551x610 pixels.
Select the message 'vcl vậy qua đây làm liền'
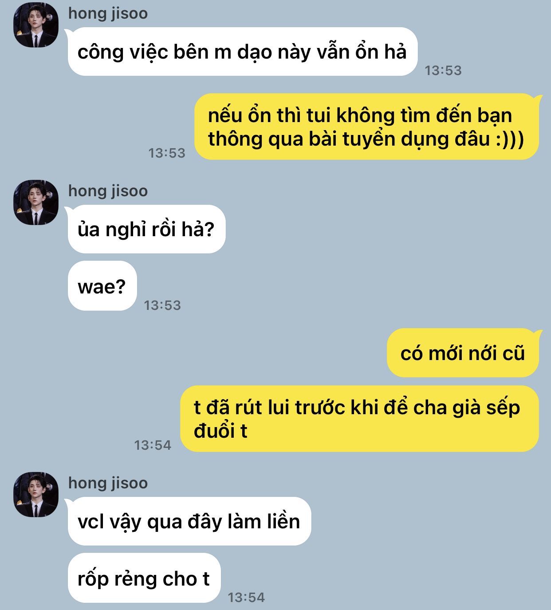click(189, 521)
